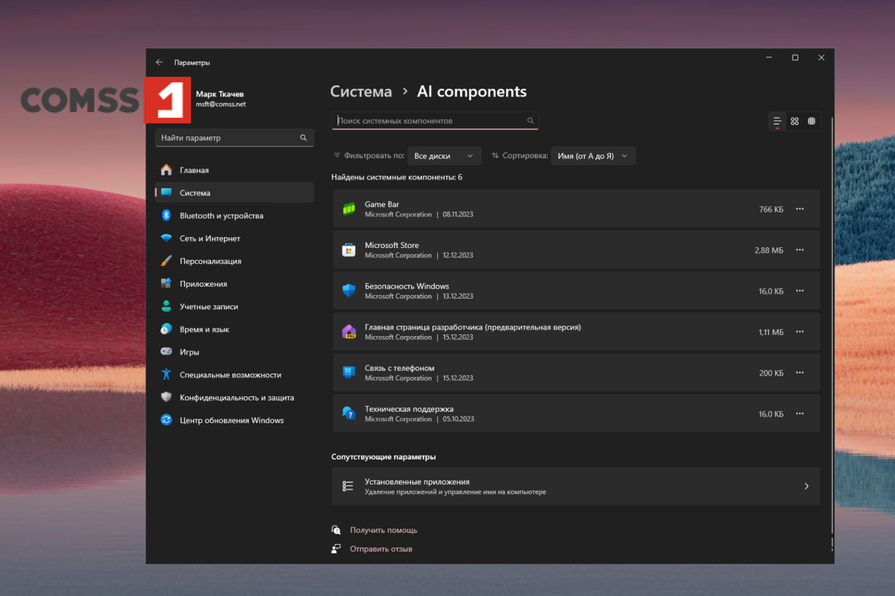Go back using the arrow in Параметры

(159, 62)
